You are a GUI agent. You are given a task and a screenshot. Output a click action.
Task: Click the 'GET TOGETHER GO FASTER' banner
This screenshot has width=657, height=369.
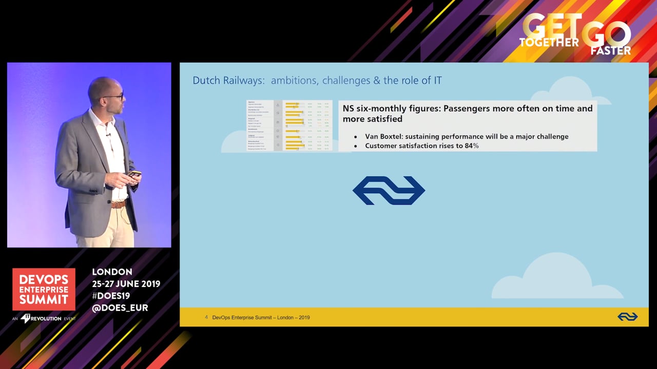coord(575,34)
